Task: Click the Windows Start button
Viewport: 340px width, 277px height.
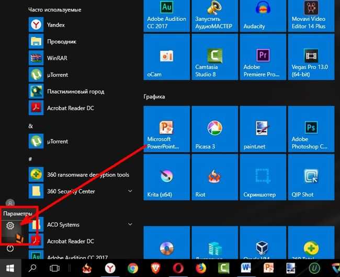Action: tap(10, 268)
